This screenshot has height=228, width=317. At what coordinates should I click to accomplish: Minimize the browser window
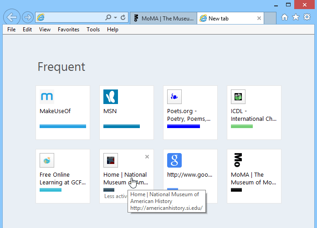click(x=276, y=5)
